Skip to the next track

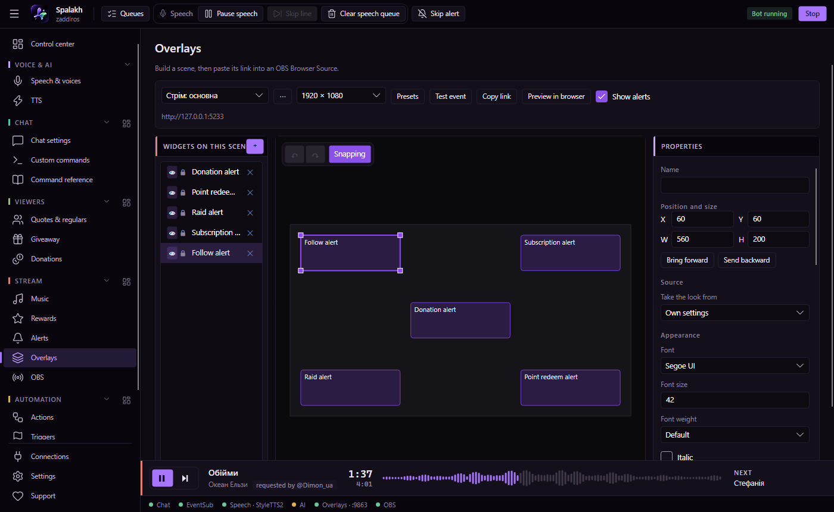[185, 478]
